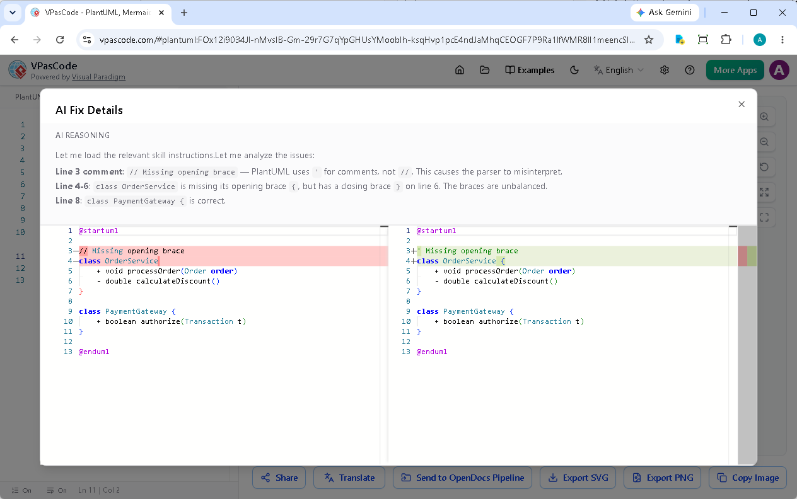The height and width of the screenshot is (499, 797).
Task: Reset diagram zoom with rotate arrow icon
Action: click(764, 168)
